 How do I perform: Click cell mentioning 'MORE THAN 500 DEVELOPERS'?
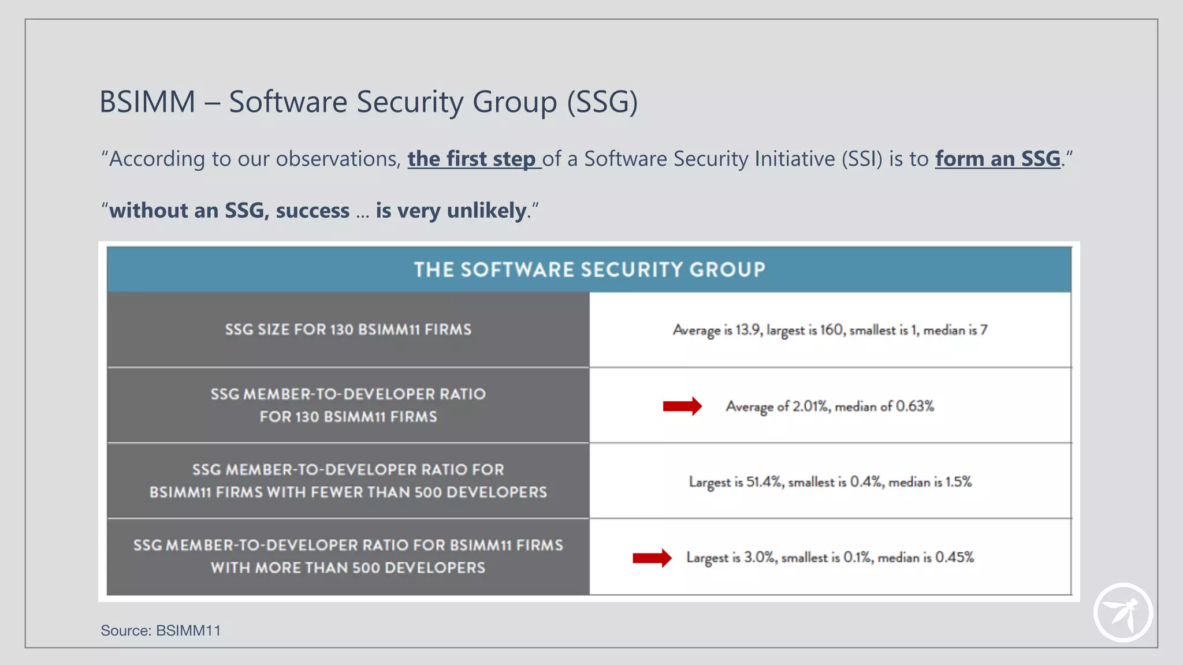348,556
